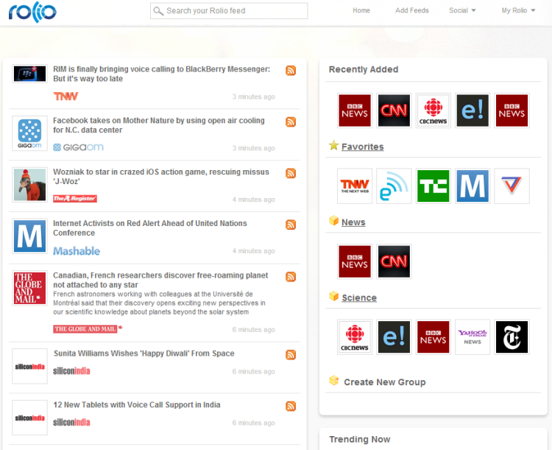Click the search magnifier icon
Screen dimensions: 552x450
point(158,11)
